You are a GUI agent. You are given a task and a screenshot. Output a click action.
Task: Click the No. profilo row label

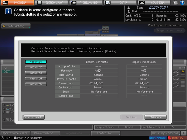pos(67,66)
